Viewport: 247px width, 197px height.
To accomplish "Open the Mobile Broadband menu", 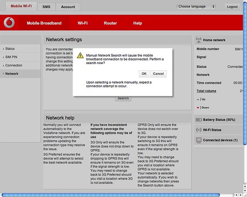I will pyautogui.click(x=44, y=23).
